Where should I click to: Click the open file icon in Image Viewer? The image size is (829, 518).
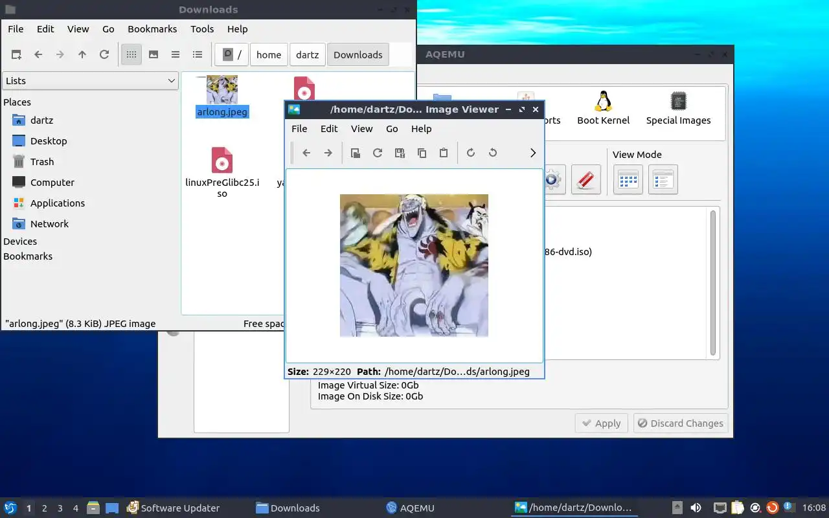tap(356, 153)
